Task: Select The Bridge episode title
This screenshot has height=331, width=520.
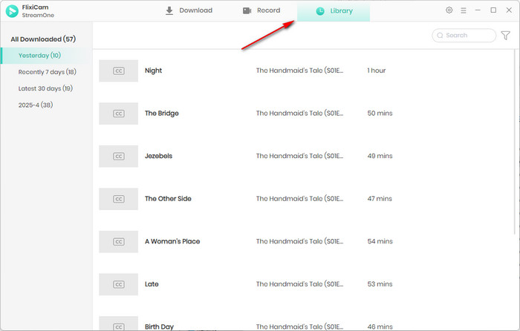Action: 161,114
